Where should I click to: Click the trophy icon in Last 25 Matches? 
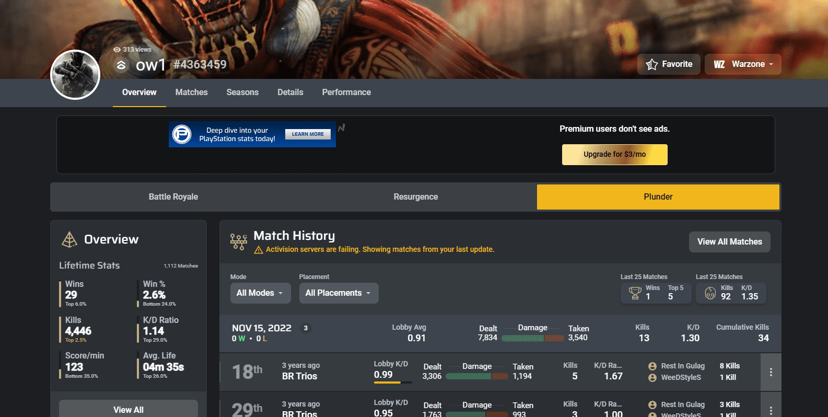(635, 293)
